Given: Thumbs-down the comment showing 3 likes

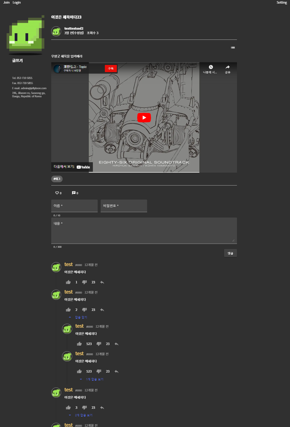Looking at the screenshot, I should (84, 408).
